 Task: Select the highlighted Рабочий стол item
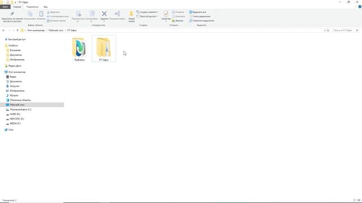pyautogui.click(x=32, y=105)
